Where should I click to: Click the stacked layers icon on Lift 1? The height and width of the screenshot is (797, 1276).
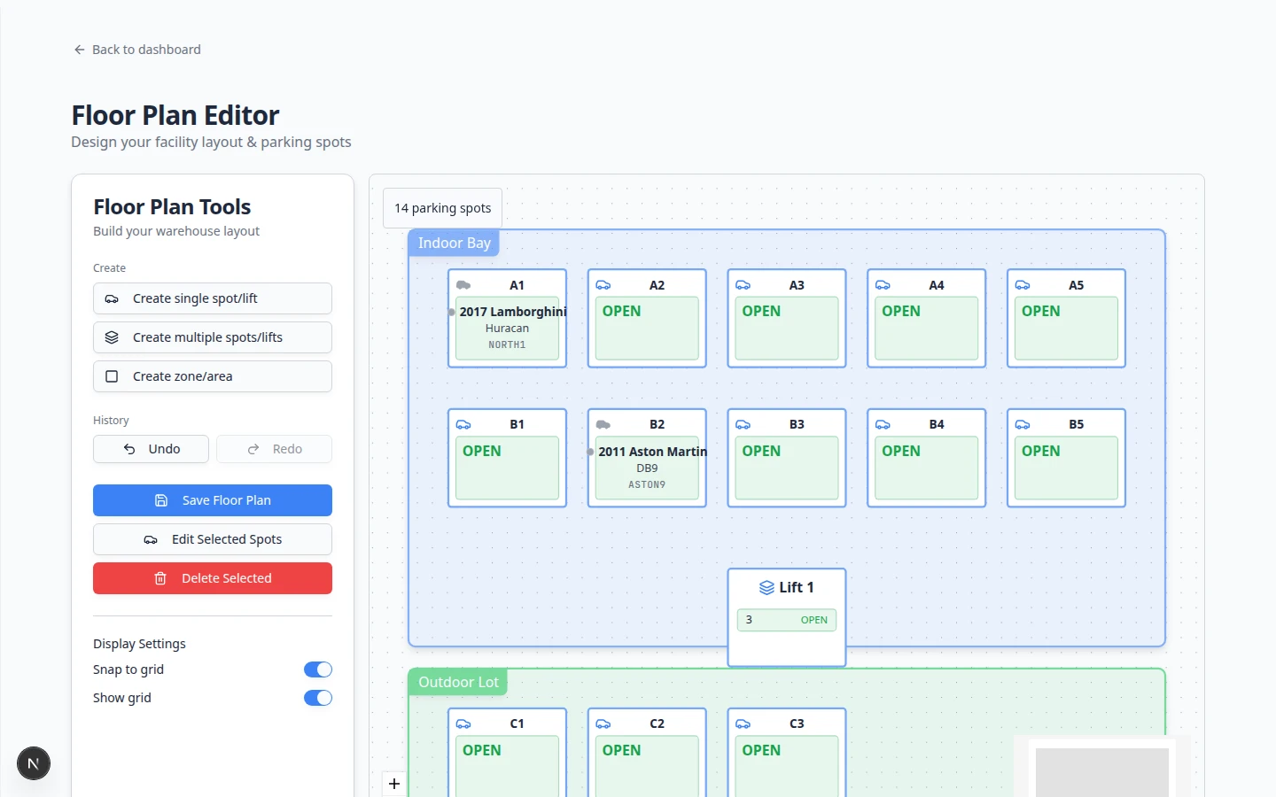(767, 588)
